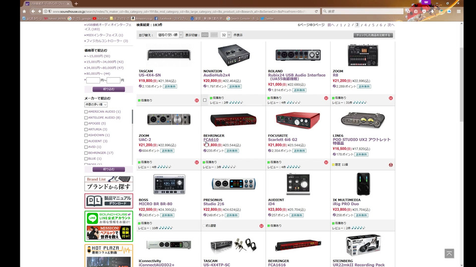
Task: Open the Yahoo! JAPAN bookmark
Action: (55, 18)
